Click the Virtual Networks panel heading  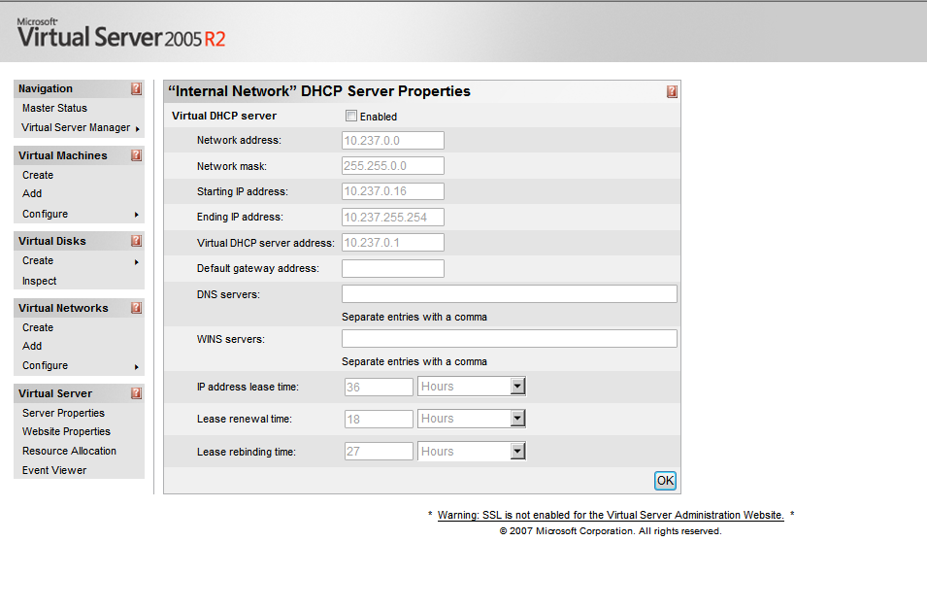pos(63,308)
